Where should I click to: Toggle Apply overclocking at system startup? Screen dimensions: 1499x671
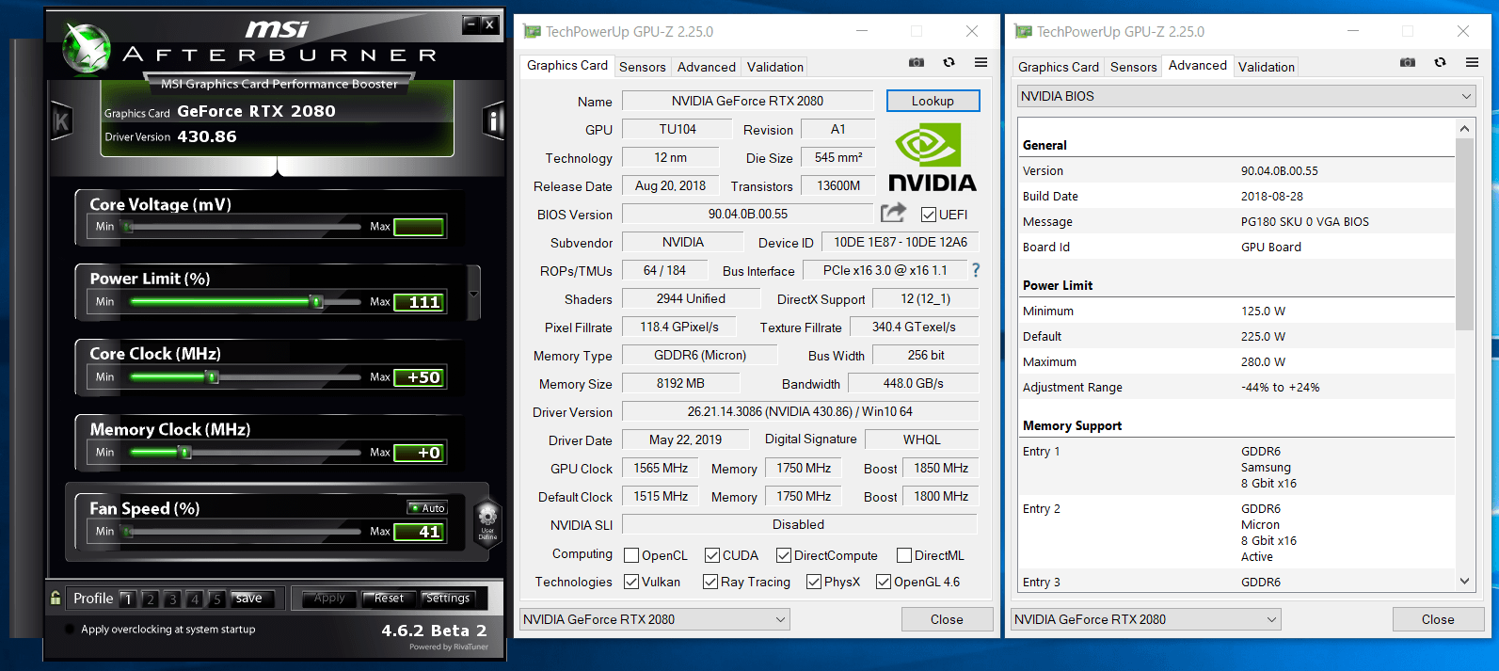pos(69,630)
